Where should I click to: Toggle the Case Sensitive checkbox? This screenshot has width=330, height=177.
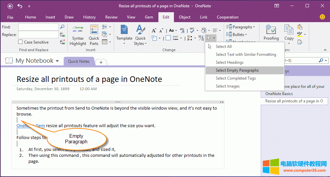[20, 42]
